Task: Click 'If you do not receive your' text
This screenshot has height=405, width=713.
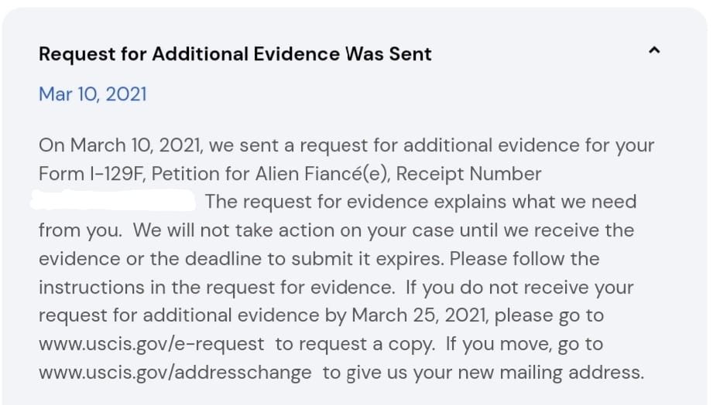Action: coord(519,288)
